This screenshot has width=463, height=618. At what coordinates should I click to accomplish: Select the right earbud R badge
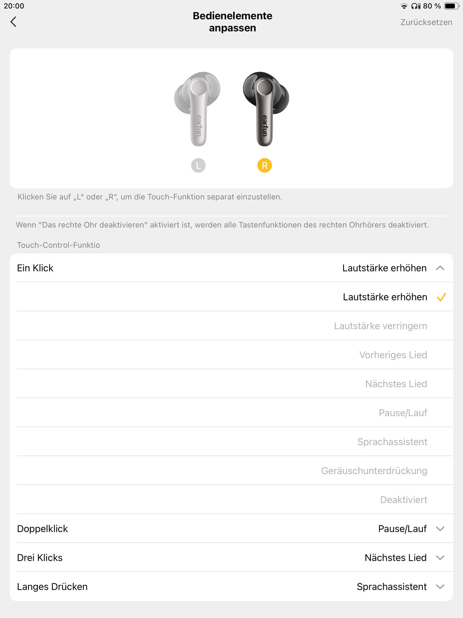click(265, 165)
